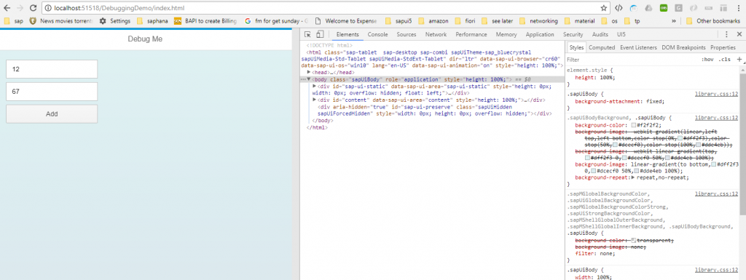Open the Chrome three-dot menu
This screenshot has width=746, height=280.
(739, 8)
